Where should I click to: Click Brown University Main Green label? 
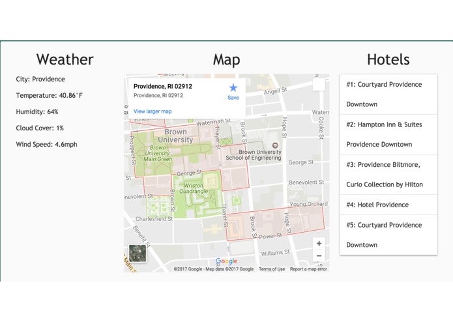(158, 153)
